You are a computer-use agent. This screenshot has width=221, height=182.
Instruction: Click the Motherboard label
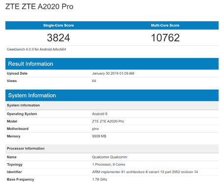[18, 129]
